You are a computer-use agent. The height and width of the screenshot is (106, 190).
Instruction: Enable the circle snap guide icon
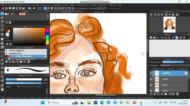62,8
